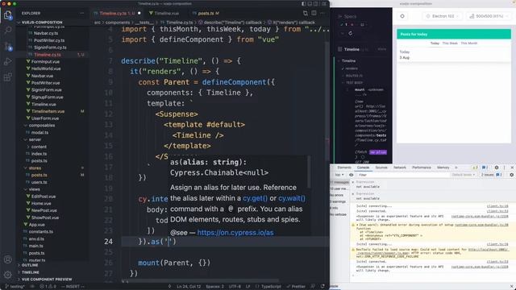
Task: Open the Sources tab in DevTools
Action: coord(381,168)
